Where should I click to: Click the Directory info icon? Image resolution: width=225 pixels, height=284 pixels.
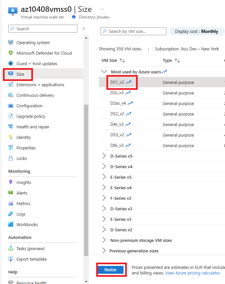[74, 17]
